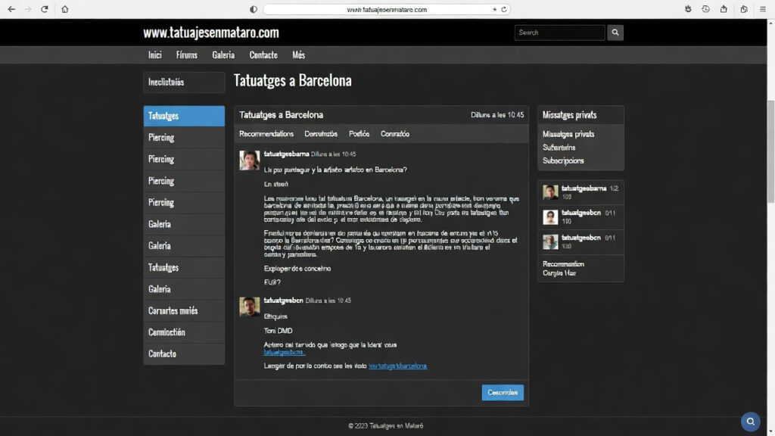Open the browser hamburger menu

click(x=763, y=9)
